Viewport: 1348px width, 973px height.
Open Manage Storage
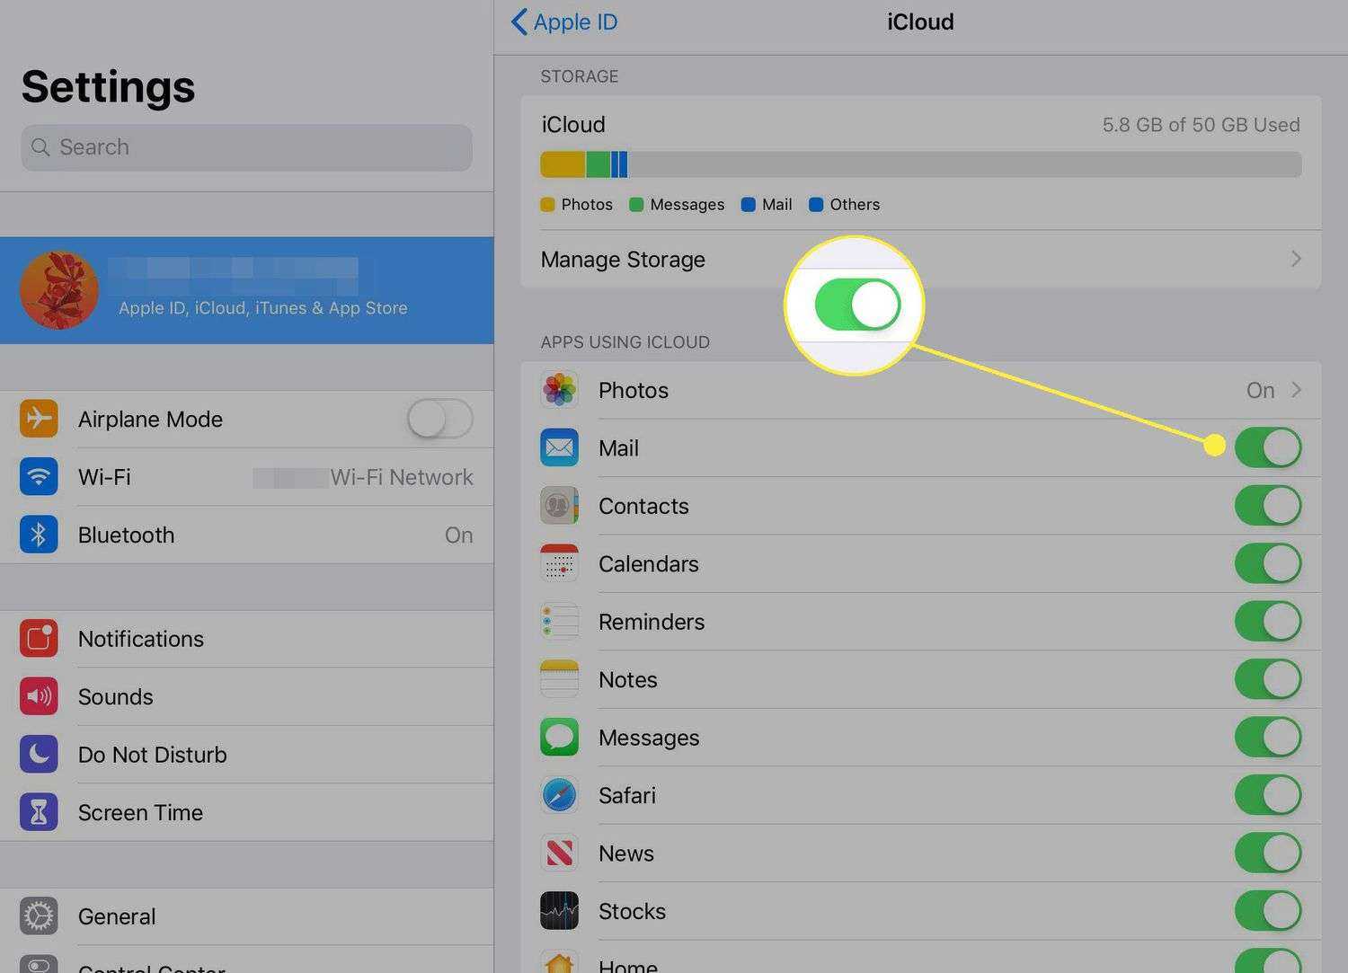point(920,259)
